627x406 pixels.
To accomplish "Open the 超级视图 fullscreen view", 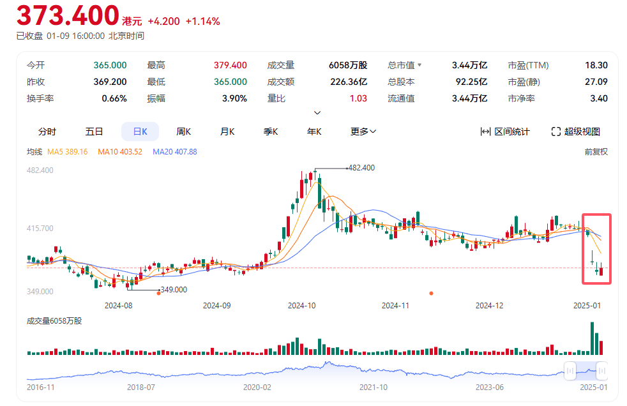I will click(x=575, y=132).
